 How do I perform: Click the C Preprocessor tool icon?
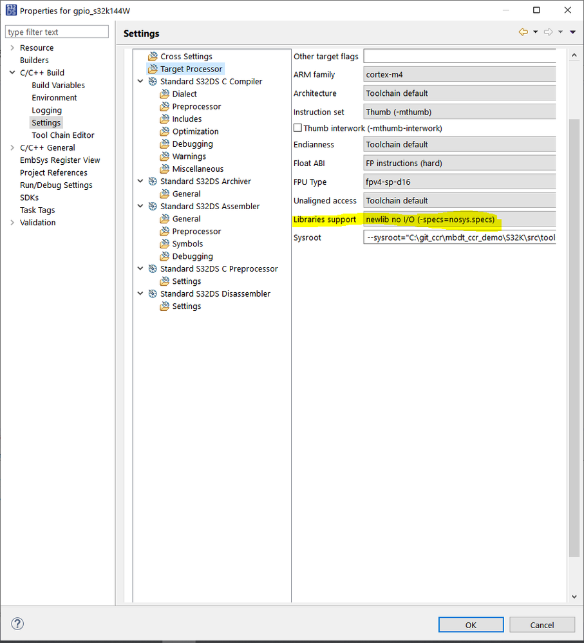point(153,268)
